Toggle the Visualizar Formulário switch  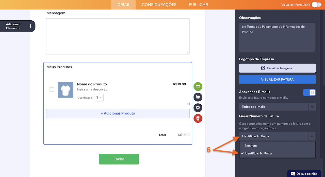(316, 5)
